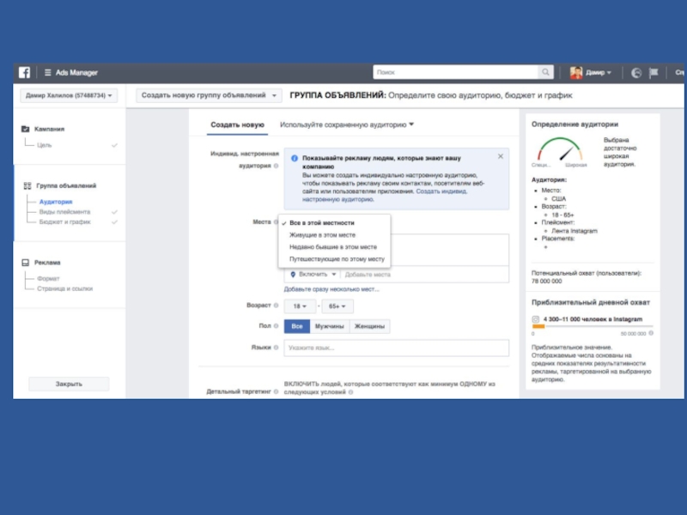Switch to Создать новую tab
The image size is (687, 515).
pos(238,124)
